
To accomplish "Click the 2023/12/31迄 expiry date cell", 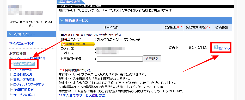I will [x=198, y=48].
